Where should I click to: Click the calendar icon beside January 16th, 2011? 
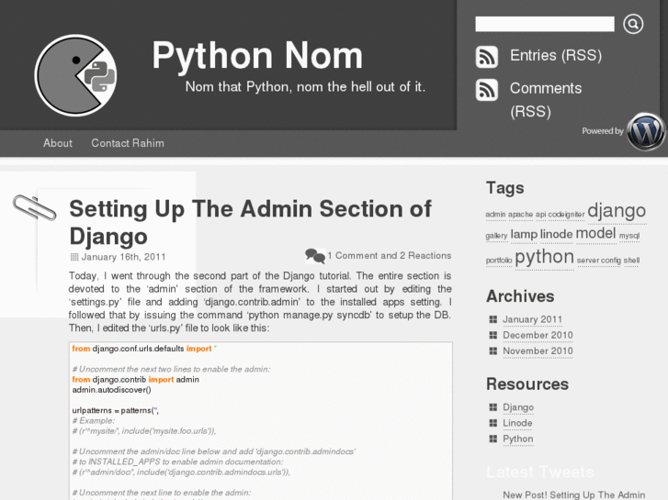pos(74,257)
